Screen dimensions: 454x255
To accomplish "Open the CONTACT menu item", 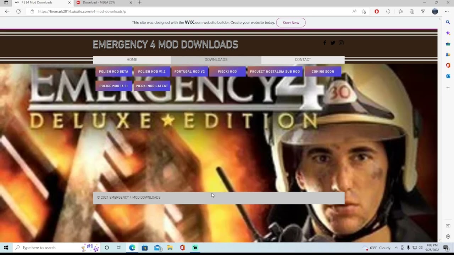I will (x=303, y=59).
